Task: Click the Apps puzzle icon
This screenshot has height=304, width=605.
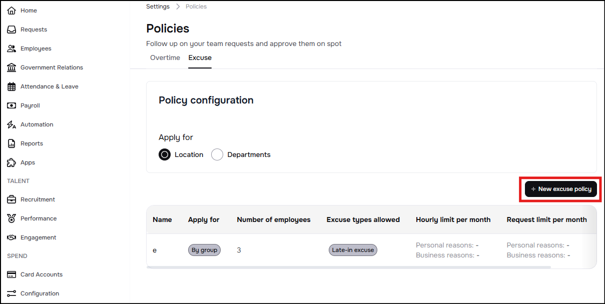Action: tap(12, 162)
